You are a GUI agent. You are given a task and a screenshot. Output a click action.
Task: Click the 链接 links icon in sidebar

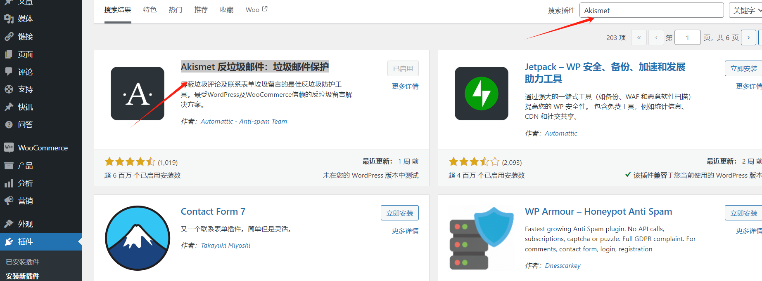(9, 36)
